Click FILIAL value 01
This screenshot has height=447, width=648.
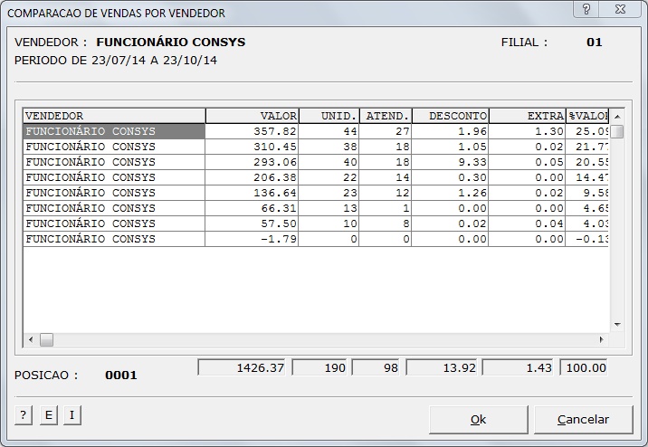tap(595, 43)
